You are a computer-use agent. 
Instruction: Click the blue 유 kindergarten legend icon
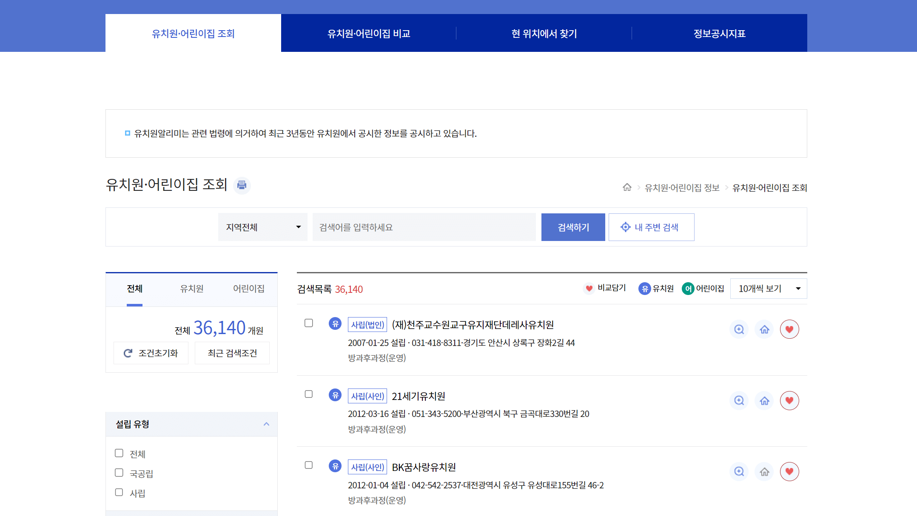(645, 288)
